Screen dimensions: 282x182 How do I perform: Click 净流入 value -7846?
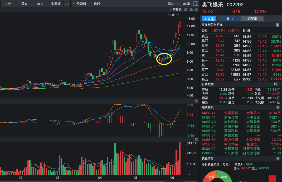[x=248, y=164]
